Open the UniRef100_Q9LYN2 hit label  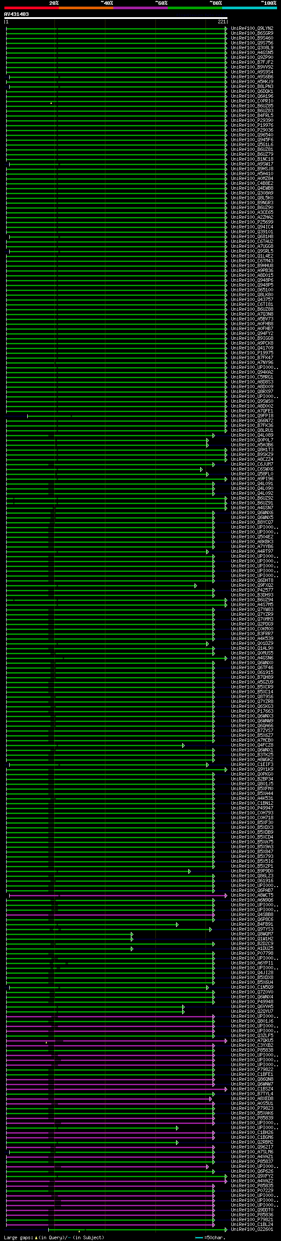(x=252, y=29)
